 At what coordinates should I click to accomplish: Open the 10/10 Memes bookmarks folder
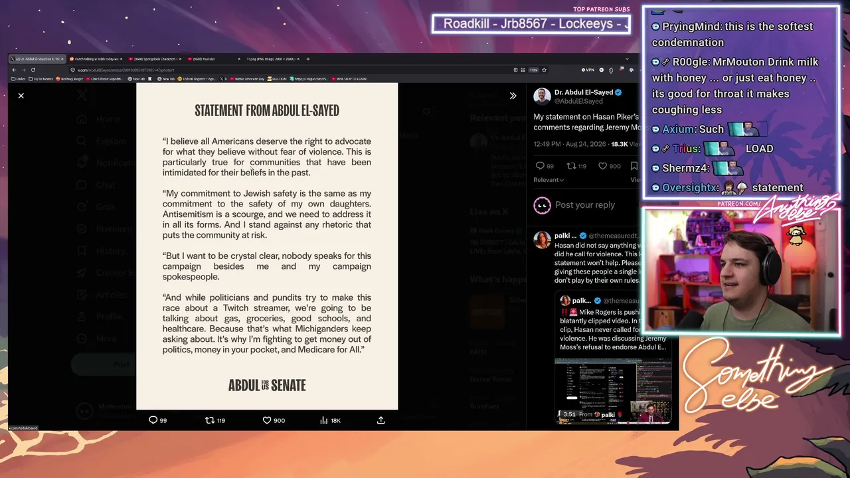pyautogui.click(x=42, y=78)
